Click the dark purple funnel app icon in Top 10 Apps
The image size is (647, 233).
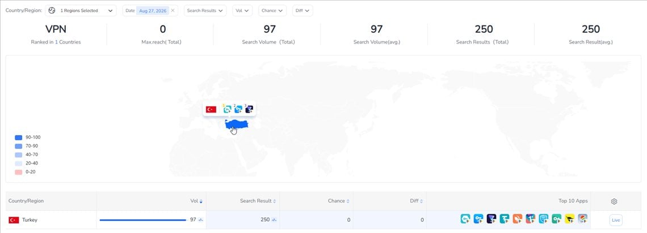[x=491, y=219]
